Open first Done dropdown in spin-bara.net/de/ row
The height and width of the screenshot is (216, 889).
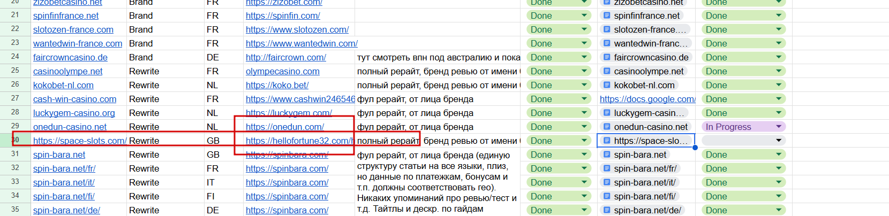pos(559,210)
